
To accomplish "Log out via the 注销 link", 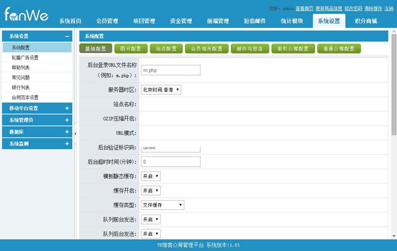I will point(389,9).
